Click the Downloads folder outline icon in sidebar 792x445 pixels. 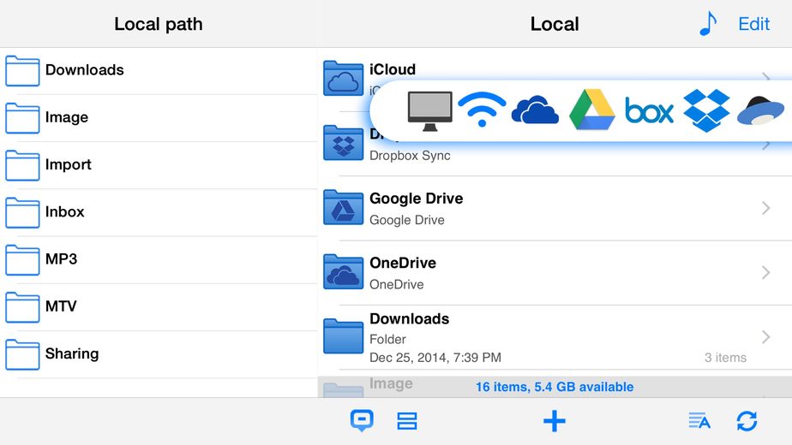tap(22, 71)
